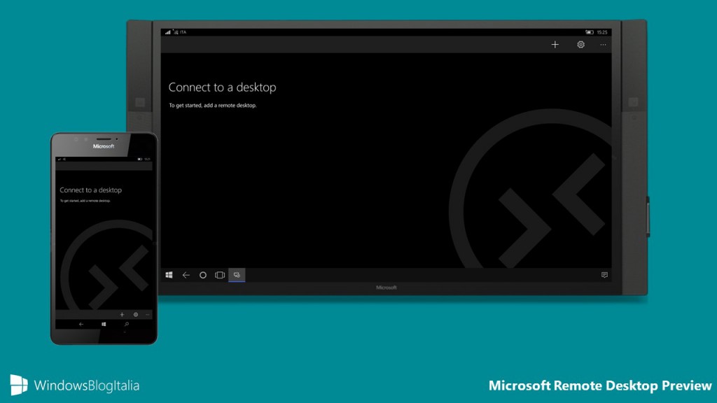This screenshot has width=717, height=403.
Task: Click the add (+) button to add a remote desktop
Action: click(x=555, y=44)
